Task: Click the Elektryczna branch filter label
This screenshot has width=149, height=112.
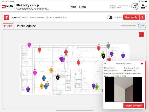Action: [49, 17]
